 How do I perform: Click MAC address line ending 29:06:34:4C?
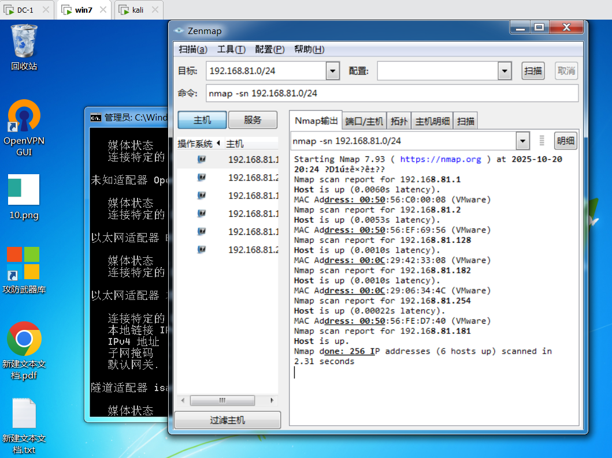click(x=392, y=291)
